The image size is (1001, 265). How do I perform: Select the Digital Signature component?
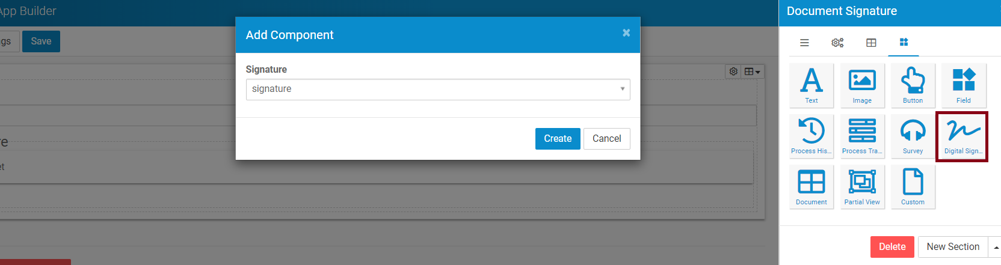962,136
